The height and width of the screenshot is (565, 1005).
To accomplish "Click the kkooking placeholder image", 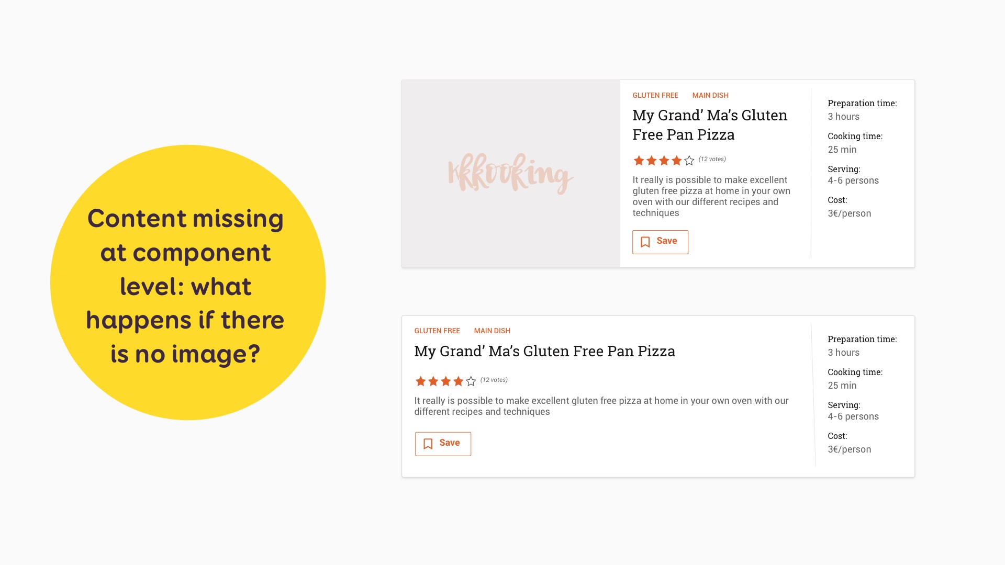I will pyautogui.click(x=510, y=173).
